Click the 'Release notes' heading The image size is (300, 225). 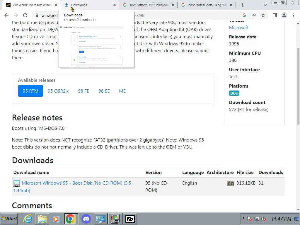click(x=37, y=118)
